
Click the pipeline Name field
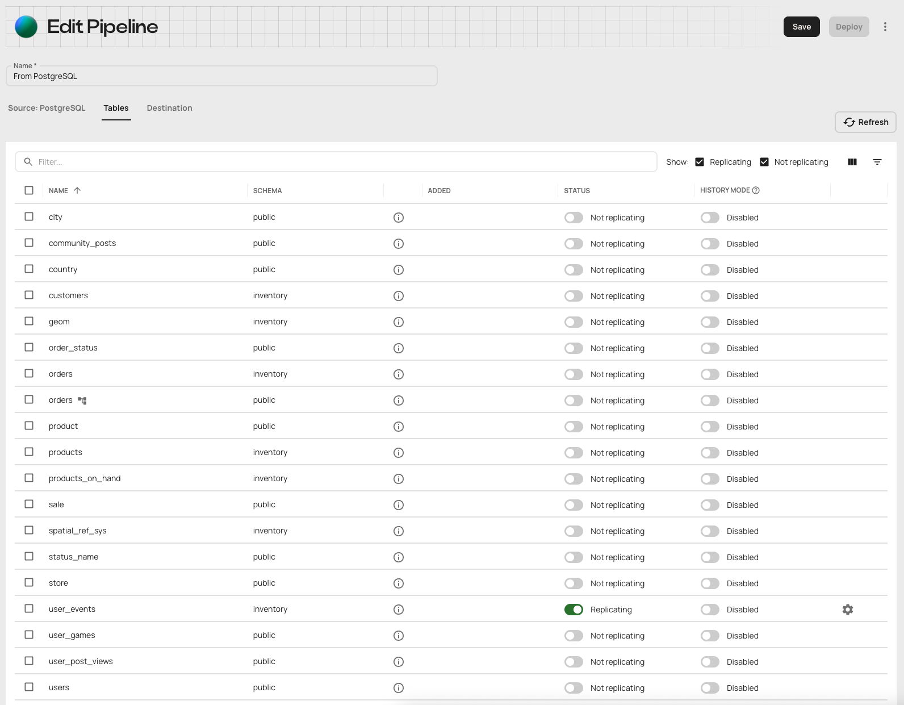[x=221, y=76]
